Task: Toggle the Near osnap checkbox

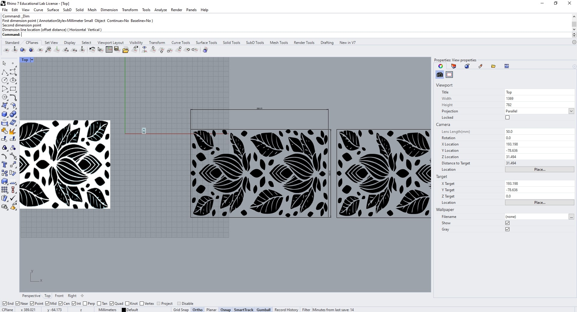Action: pyautogui.click(x=17, y=303)
